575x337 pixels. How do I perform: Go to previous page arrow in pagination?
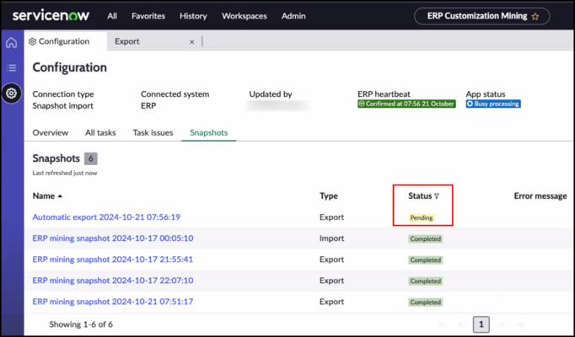tap(462, 324)
